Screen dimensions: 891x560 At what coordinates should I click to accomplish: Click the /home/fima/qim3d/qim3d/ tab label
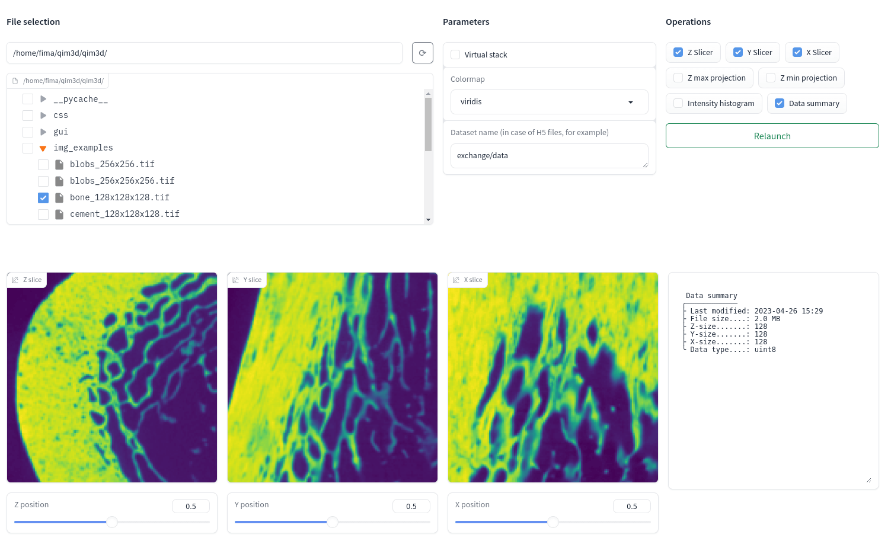tap(63, 81)
